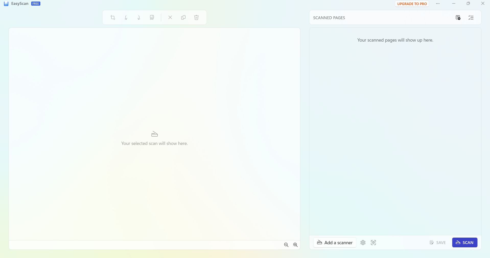Zoom out of the scan preview

coord(286,245)
